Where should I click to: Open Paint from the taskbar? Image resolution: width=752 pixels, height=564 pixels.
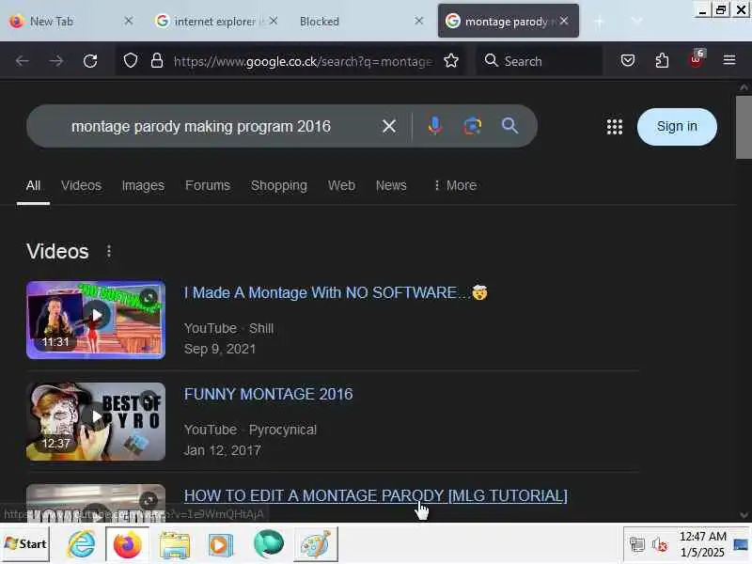pos(315,544)
